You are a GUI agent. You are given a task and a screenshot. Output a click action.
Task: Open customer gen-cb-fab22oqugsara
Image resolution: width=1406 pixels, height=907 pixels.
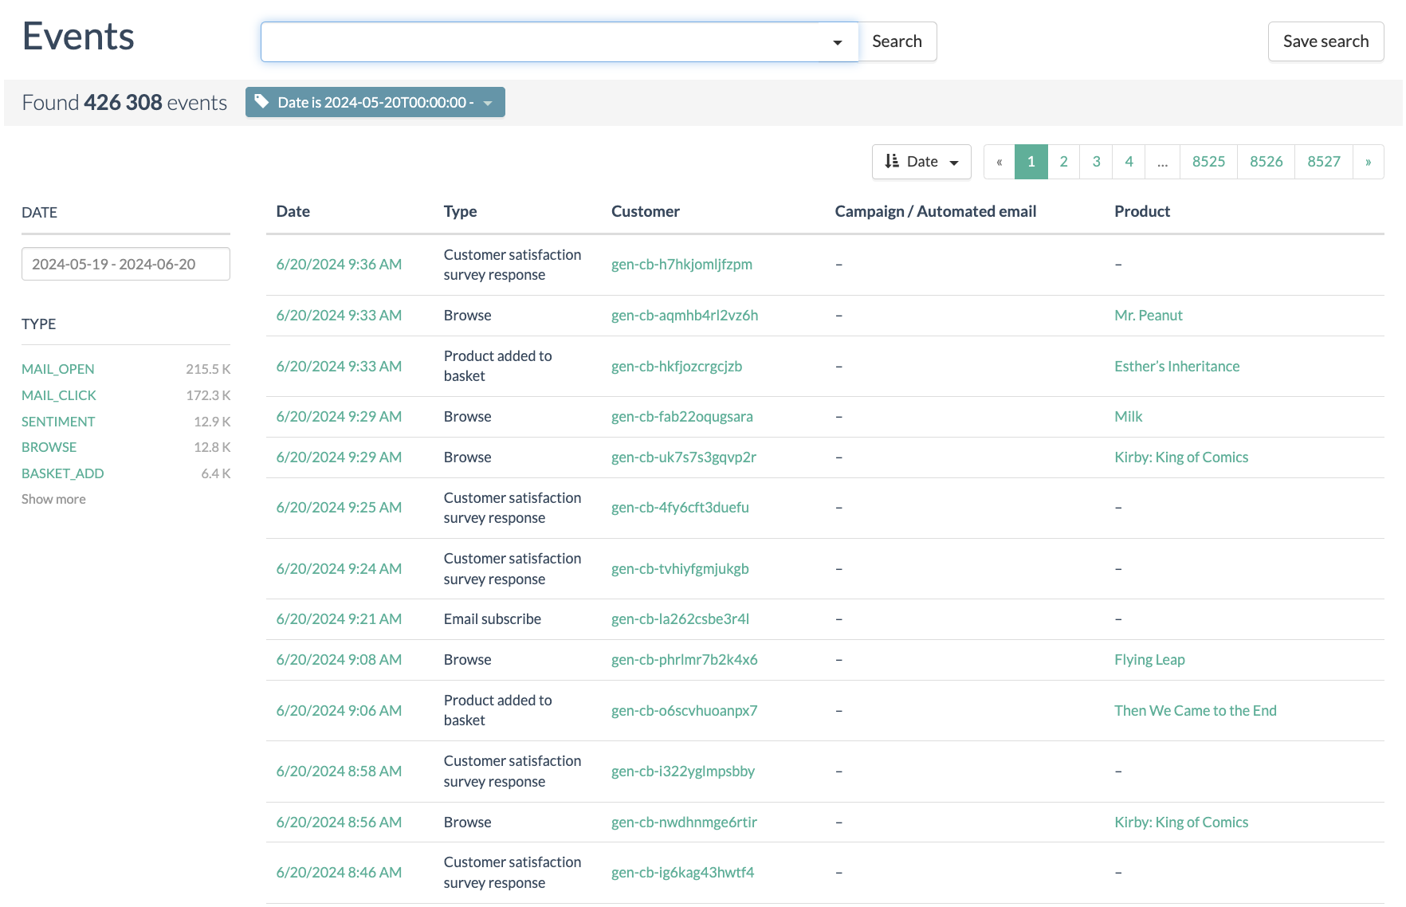(682, 417)
